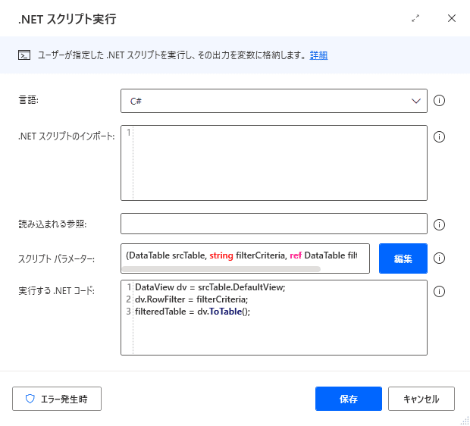Click the chevron arrow of the language combo box

[416, 101]
